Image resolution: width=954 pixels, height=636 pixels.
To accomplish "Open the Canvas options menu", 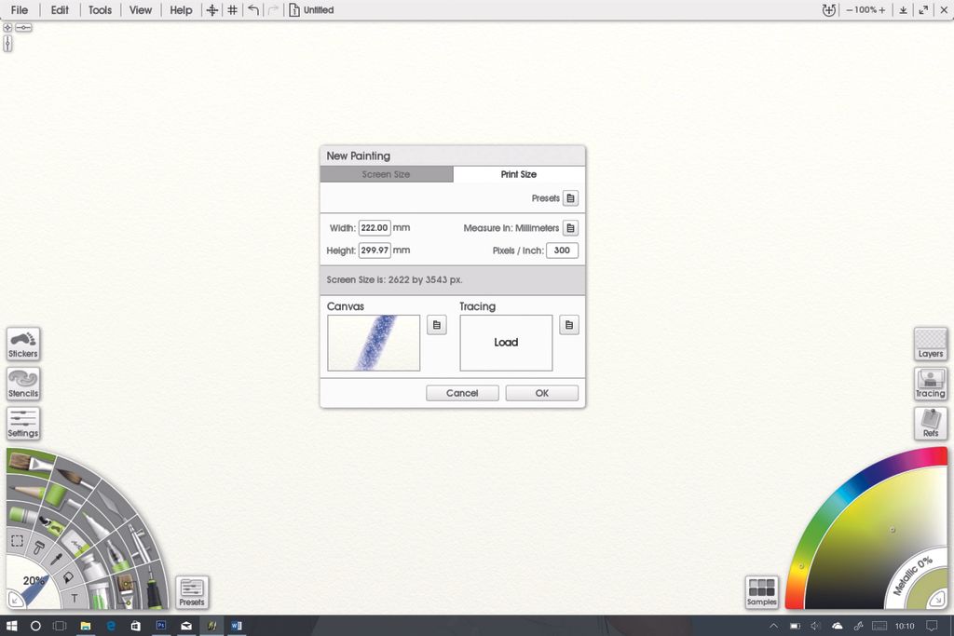I will click(x=436, y=324).
